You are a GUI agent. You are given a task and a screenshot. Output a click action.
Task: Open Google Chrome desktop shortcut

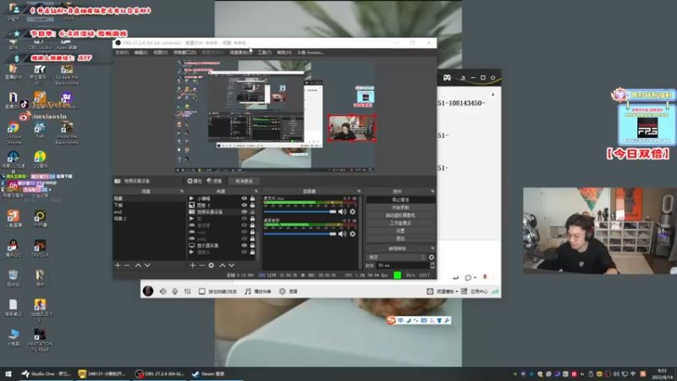coord(13,133)
